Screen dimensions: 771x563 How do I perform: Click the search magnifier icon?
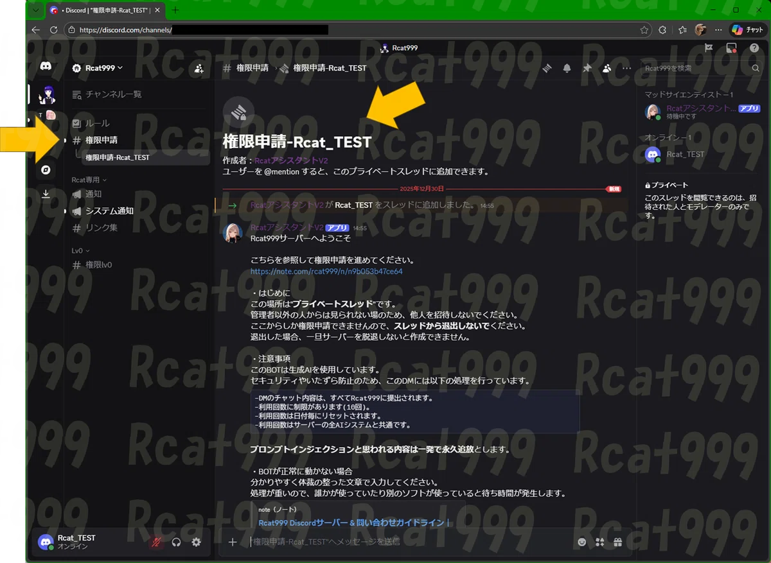coord(756,68)
